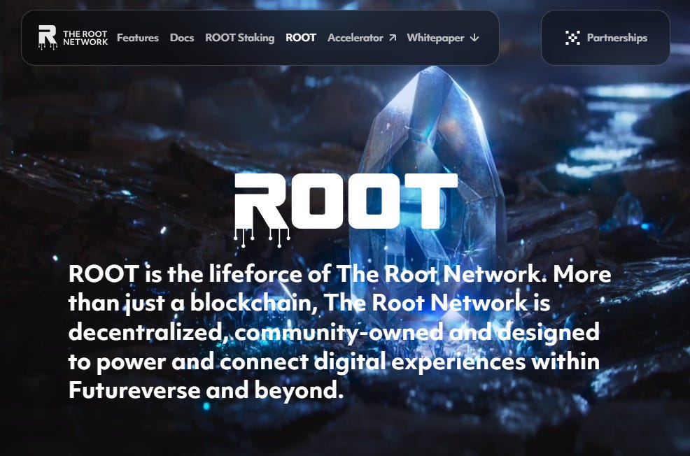Open ROOT Staking from navigation
The image size is (690, 456).
[x=240, y=38]
